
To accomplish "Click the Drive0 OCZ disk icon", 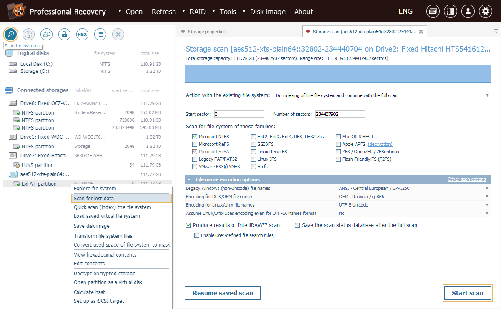I will [13, 103].
